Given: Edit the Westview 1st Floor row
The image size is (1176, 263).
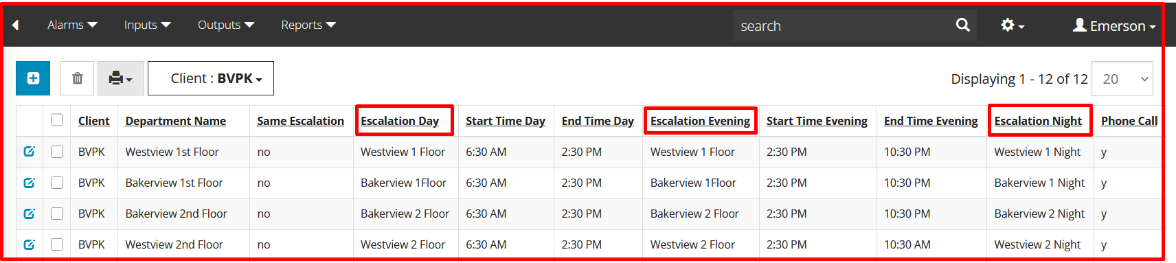Looking at the screenshot, I should tap(29, 152).
